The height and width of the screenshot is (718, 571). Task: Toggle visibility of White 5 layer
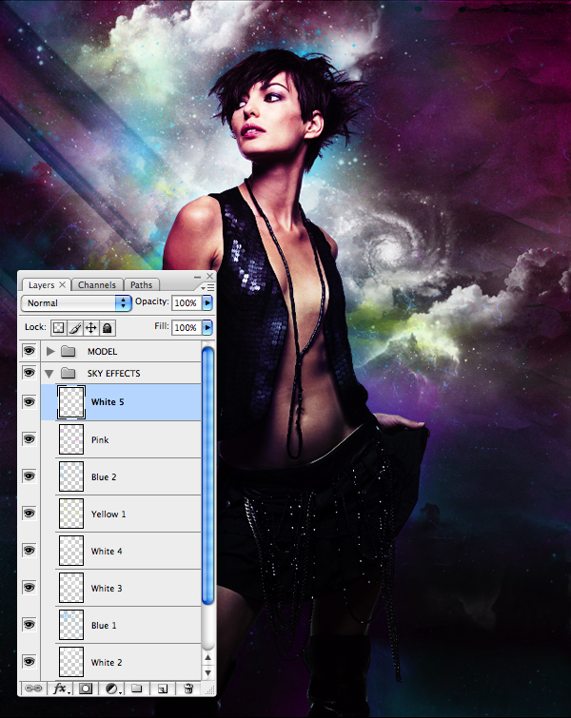(30, 402)
